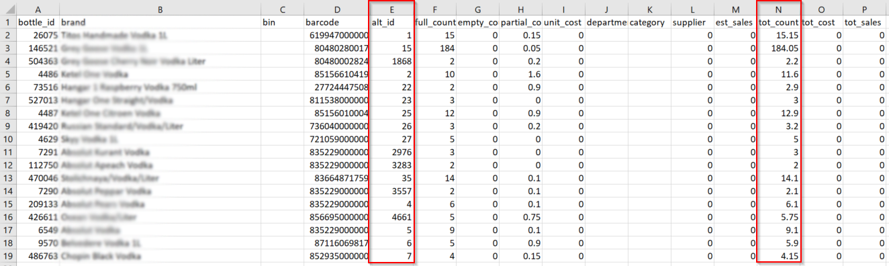Select column N header
The image size is (889, 266).
779,9
